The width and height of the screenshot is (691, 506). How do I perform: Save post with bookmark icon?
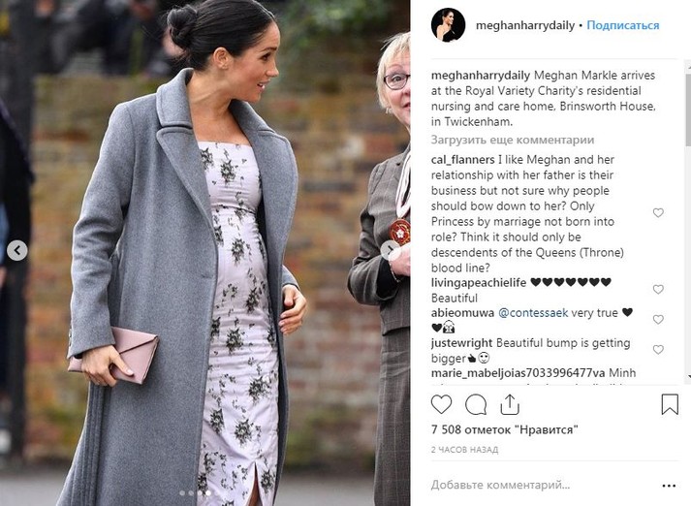point(670,404)
